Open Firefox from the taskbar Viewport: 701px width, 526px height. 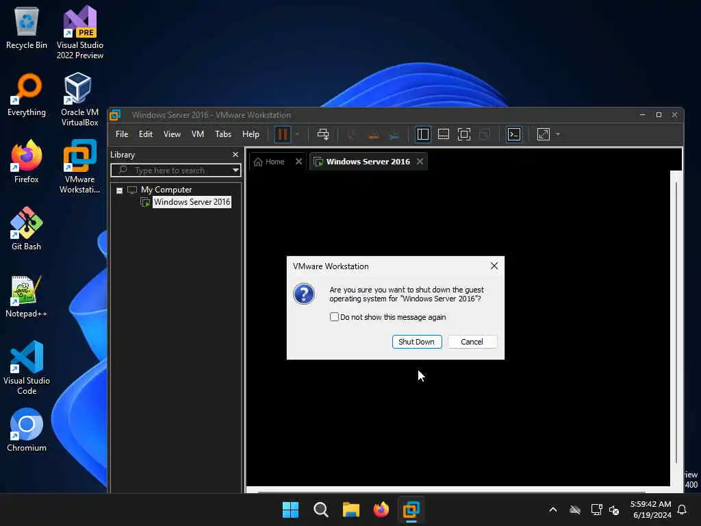click(381, 510)
